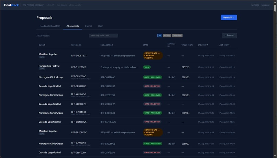Click reference RFP-3B992F82
The image size is (277, 158).
[78, 86]
